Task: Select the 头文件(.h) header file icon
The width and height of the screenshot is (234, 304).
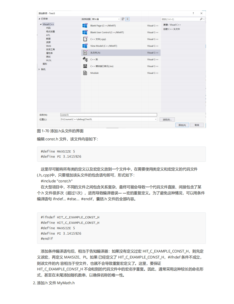Action: pyautogui.click(x=85, y=53)
